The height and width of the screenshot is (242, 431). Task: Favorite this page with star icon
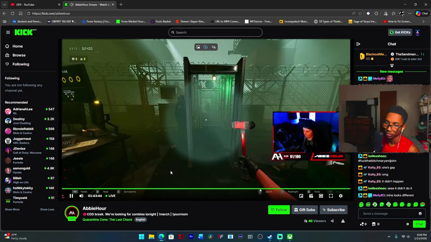click(x=360, y=13)
